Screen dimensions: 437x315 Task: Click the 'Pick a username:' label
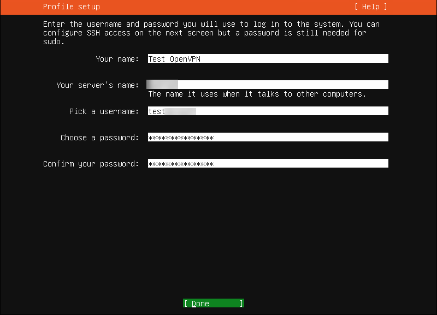click(x=104, y=111)
